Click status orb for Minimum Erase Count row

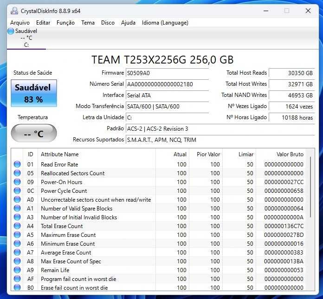tap(17, 244)
